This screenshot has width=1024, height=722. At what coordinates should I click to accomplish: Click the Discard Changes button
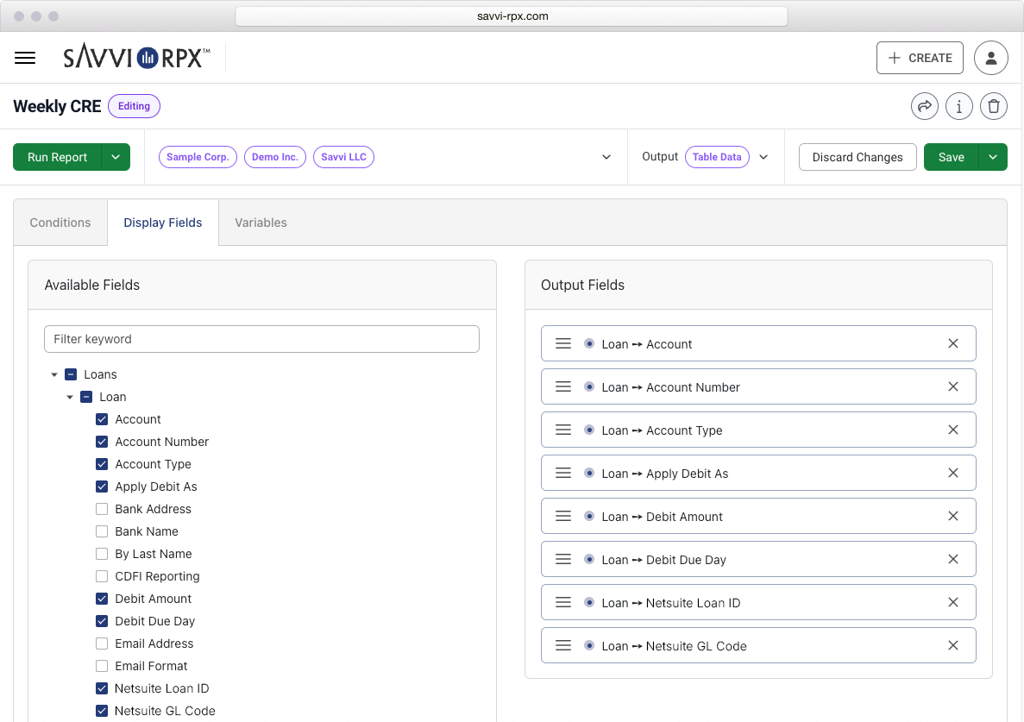pos(858,157)
